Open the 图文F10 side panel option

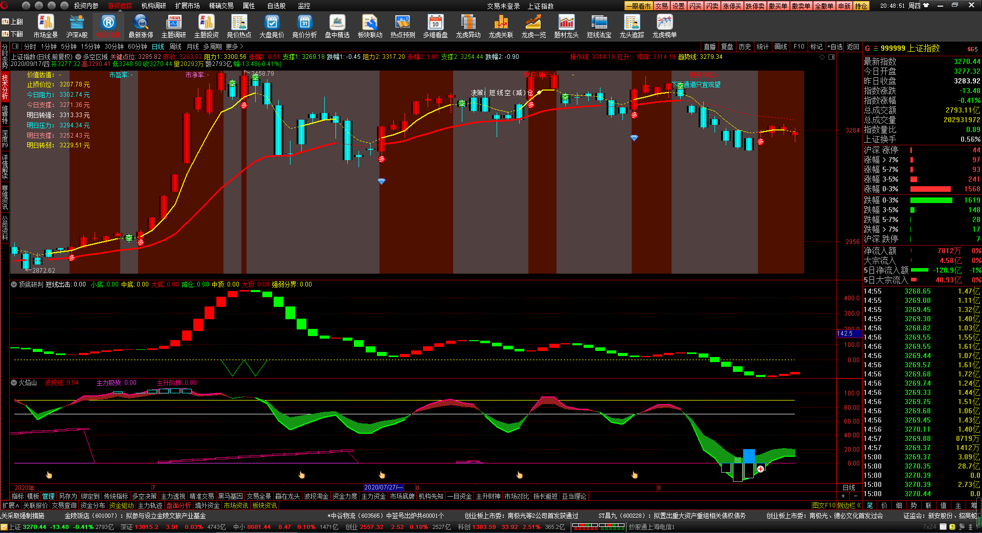tap(823, 505)
